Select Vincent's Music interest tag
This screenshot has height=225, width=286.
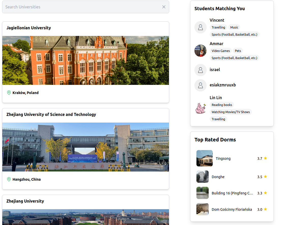click(x=234, y=28)
